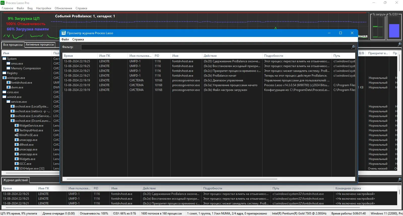Open the Настройки menu
Viewport: 403px width, 216px height.
44,8
